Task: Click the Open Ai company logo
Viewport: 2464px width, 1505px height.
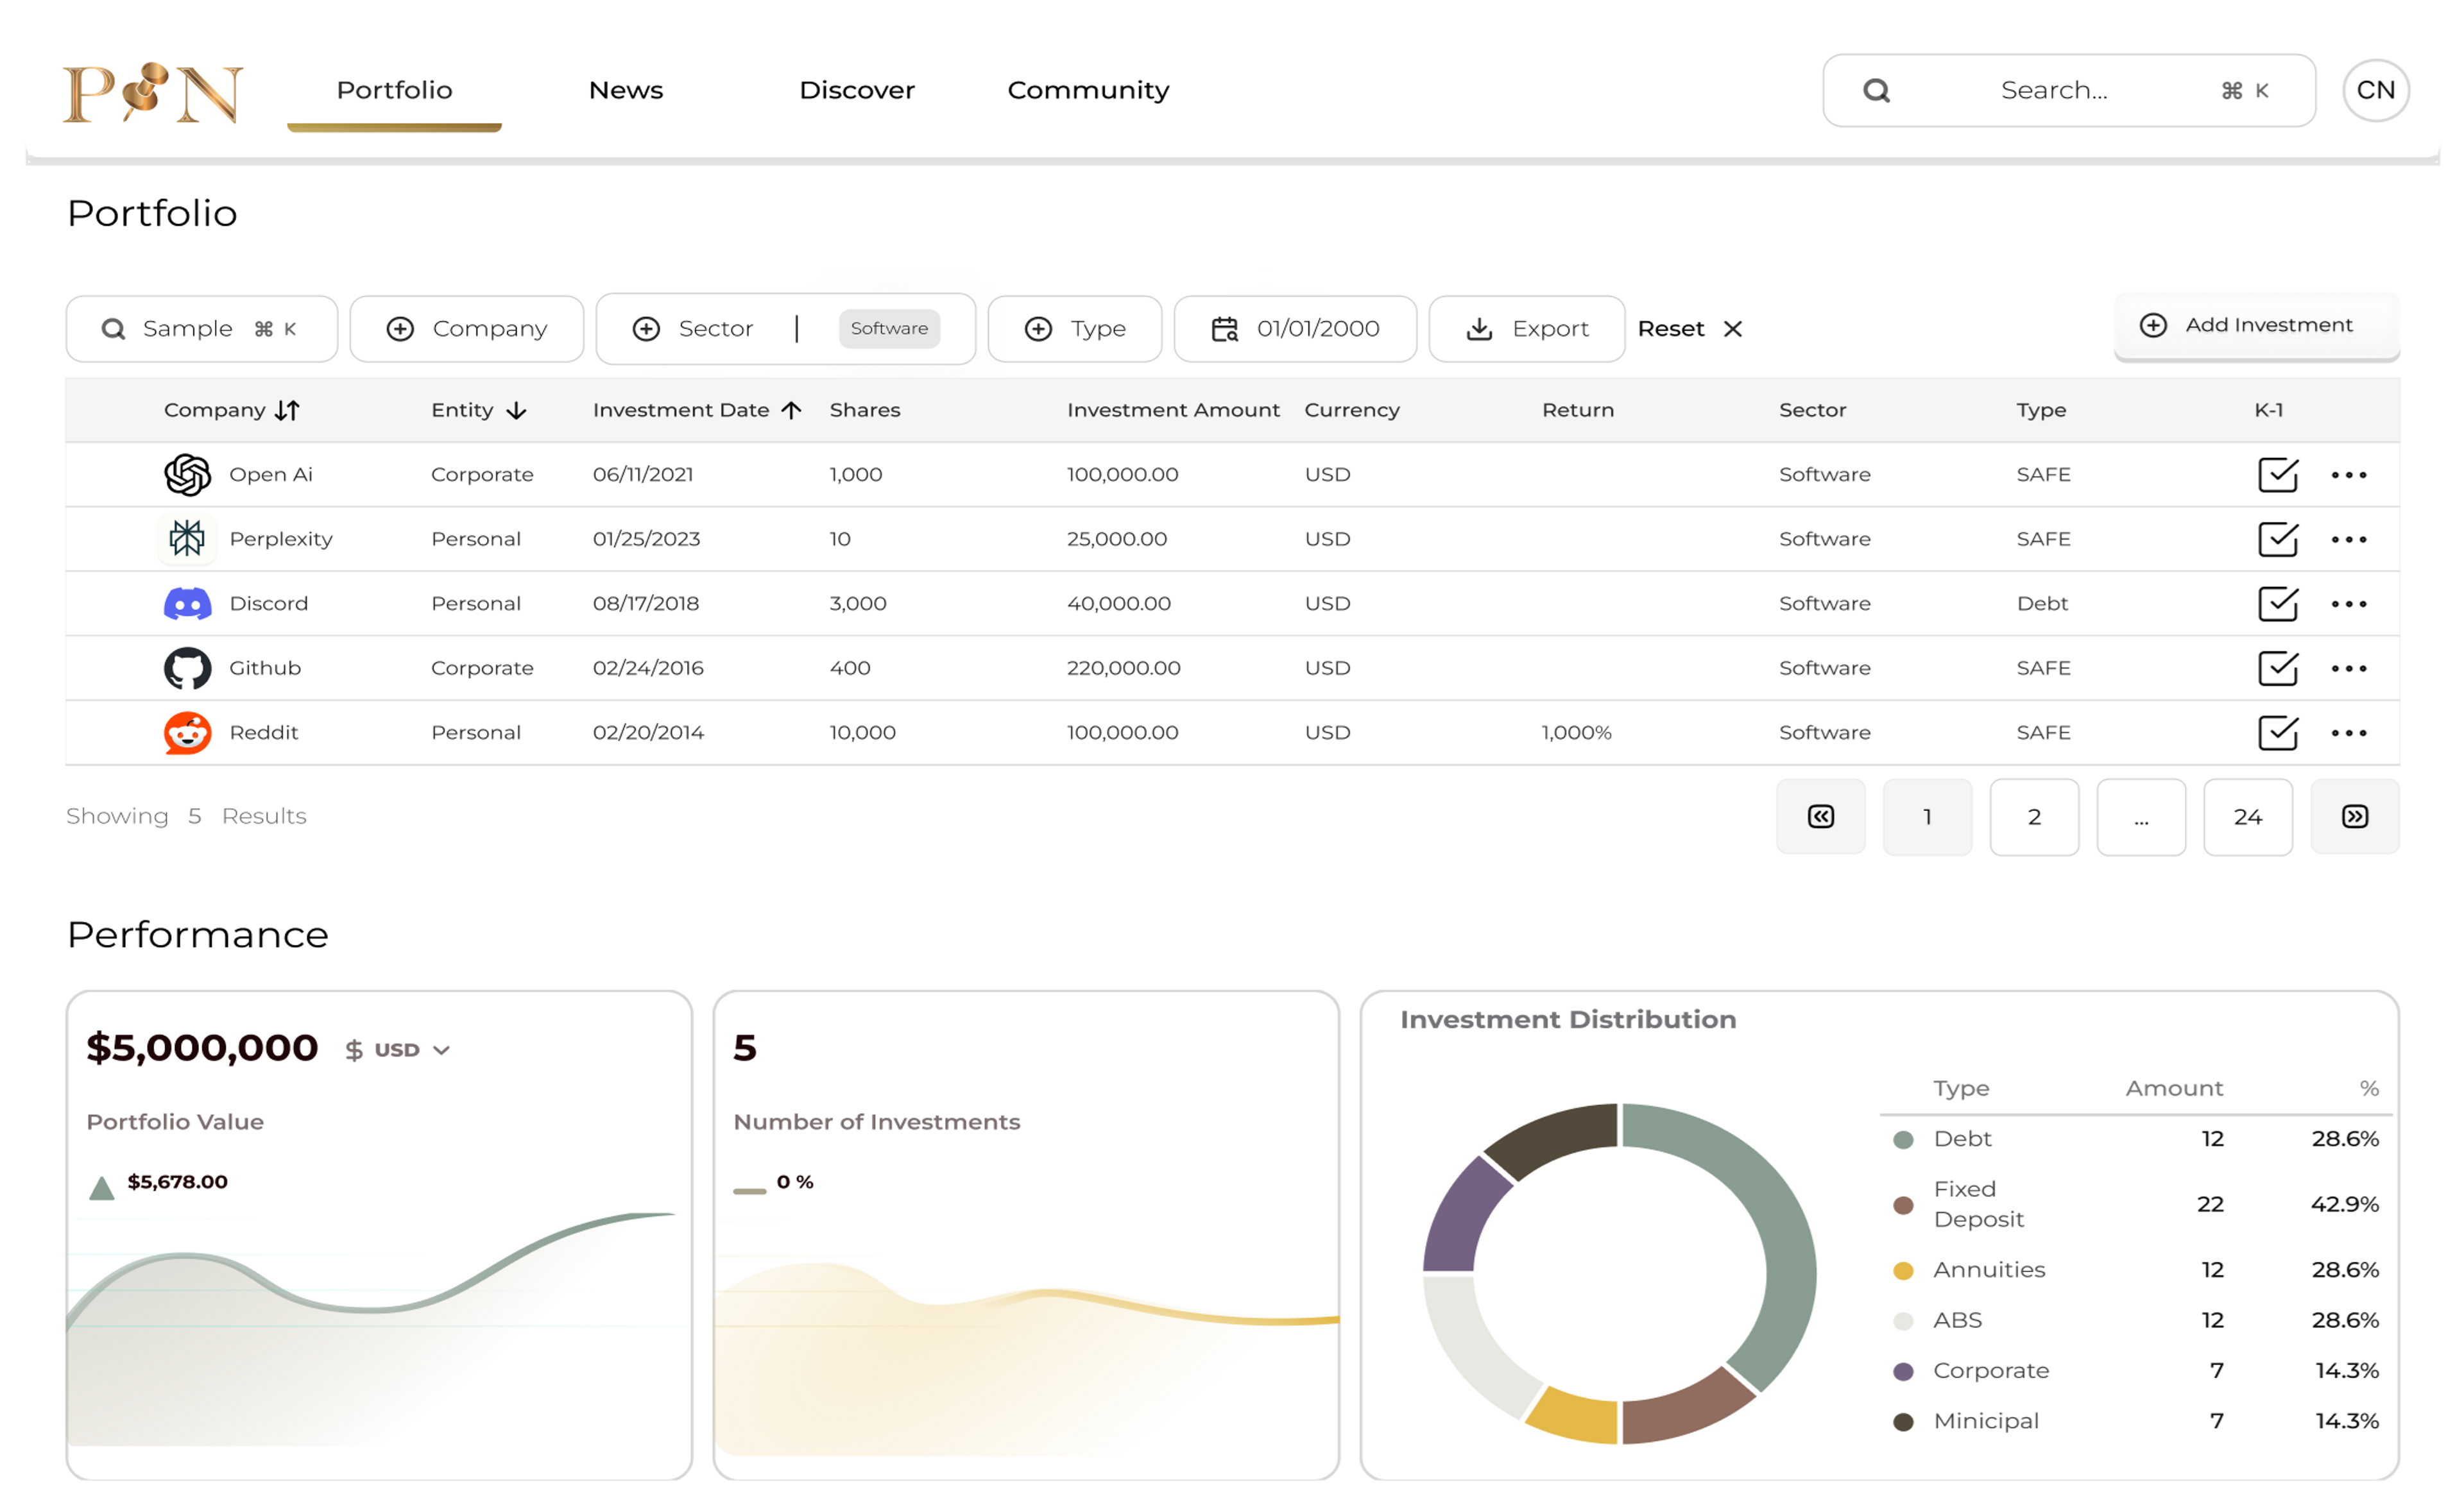Action: click(187, 475)
